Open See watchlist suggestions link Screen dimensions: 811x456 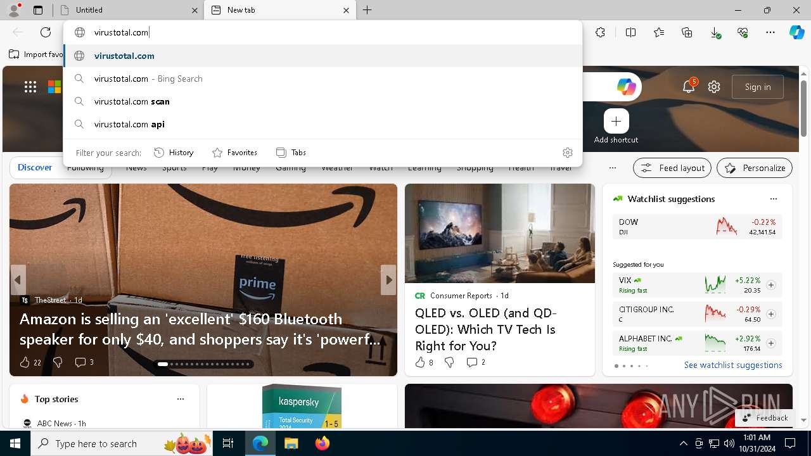[x=733, y=365]
